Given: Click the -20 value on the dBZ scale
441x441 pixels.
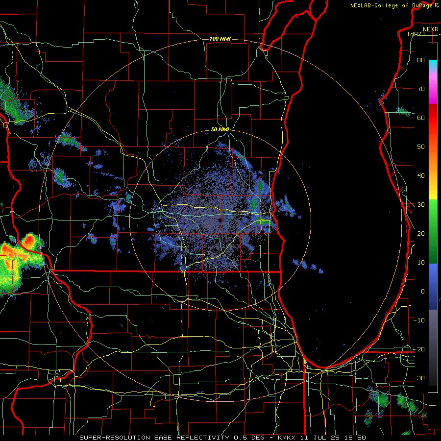Looking at the screenshot, I should (x=419, y=349).
